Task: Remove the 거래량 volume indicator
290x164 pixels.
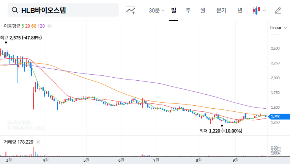Action: point(38,142)
